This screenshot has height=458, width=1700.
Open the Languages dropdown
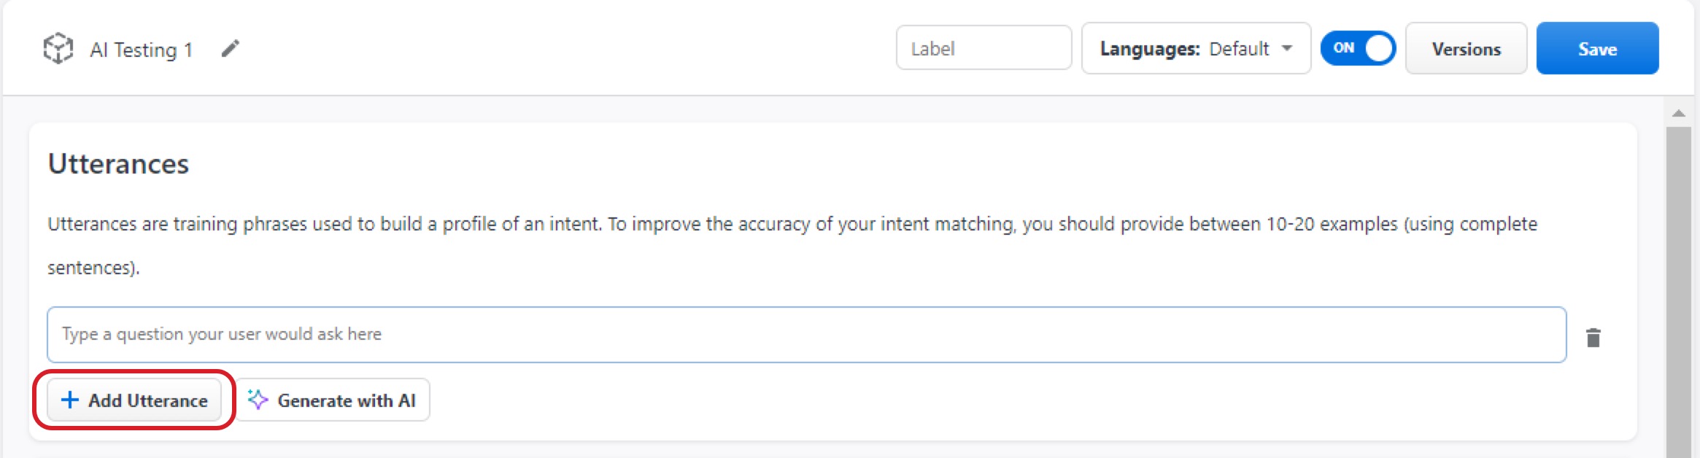(x=1195, y=49)
